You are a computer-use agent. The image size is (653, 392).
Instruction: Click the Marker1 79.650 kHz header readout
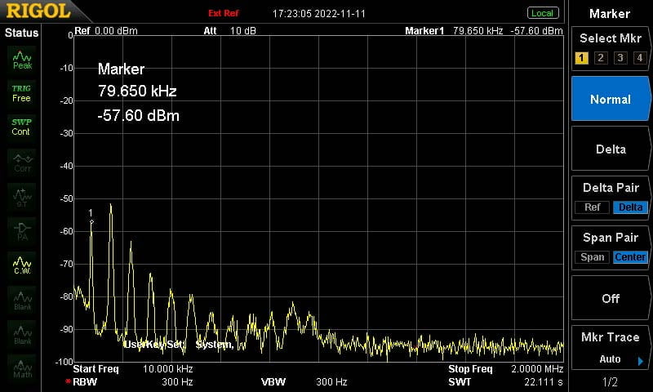(x=454, y=30)
